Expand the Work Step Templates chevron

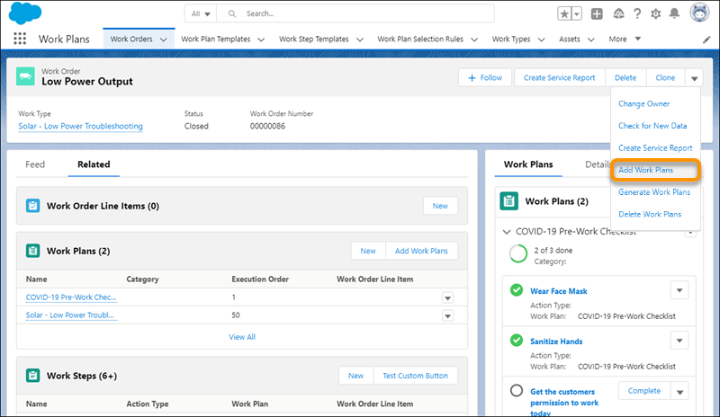coord(360,40)
